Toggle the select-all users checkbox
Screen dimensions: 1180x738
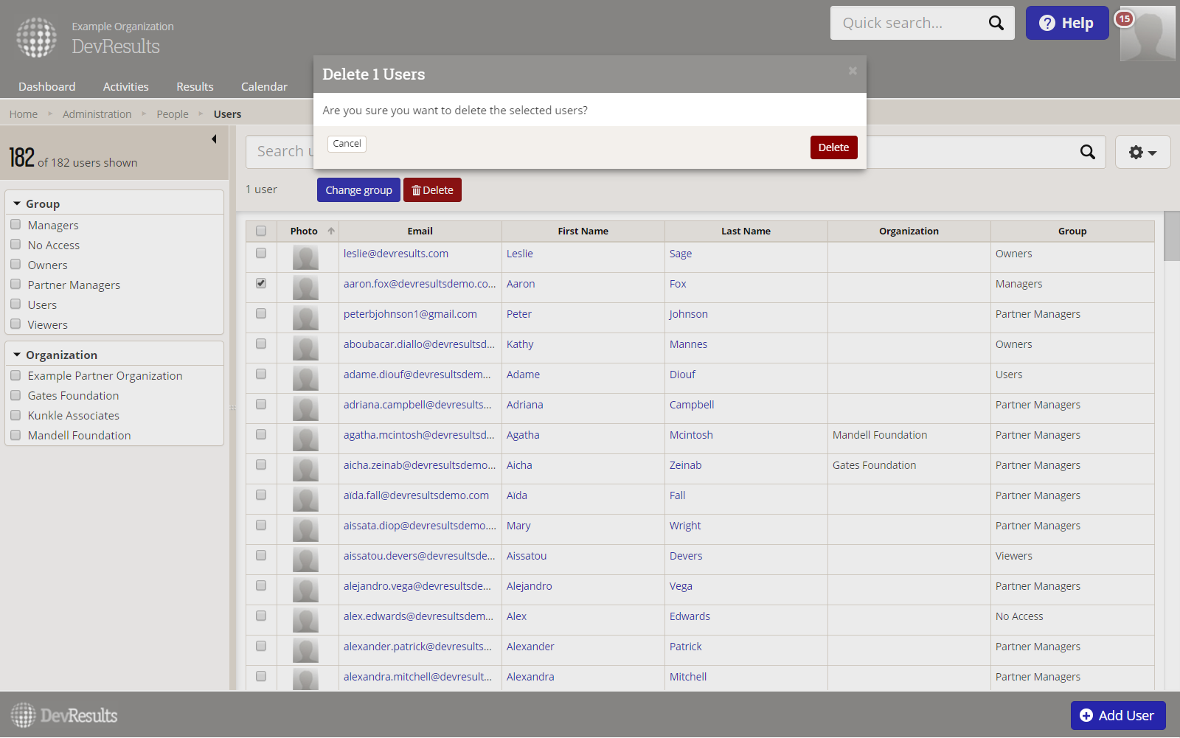(x=261, y=231)
